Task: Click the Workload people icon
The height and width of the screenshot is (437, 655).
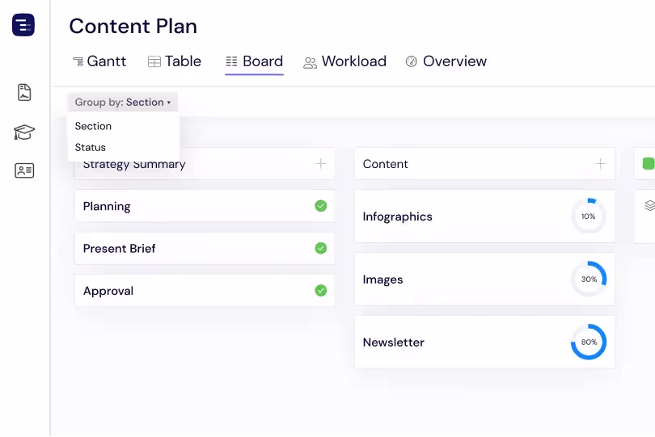Action: pyautogui.click(x=310, y=63)
